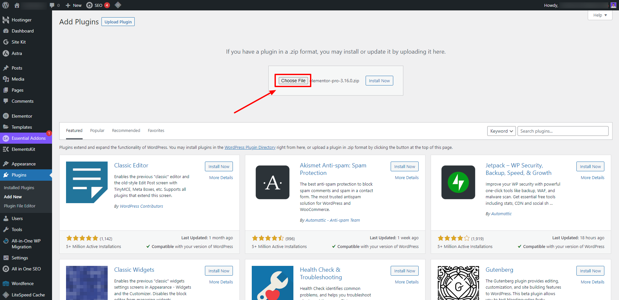The height and width of the screenshot is (300, 619).
Task: Open the SEO gear icon in admin bar
Action: pyautogui.click(x=89, y=5)
